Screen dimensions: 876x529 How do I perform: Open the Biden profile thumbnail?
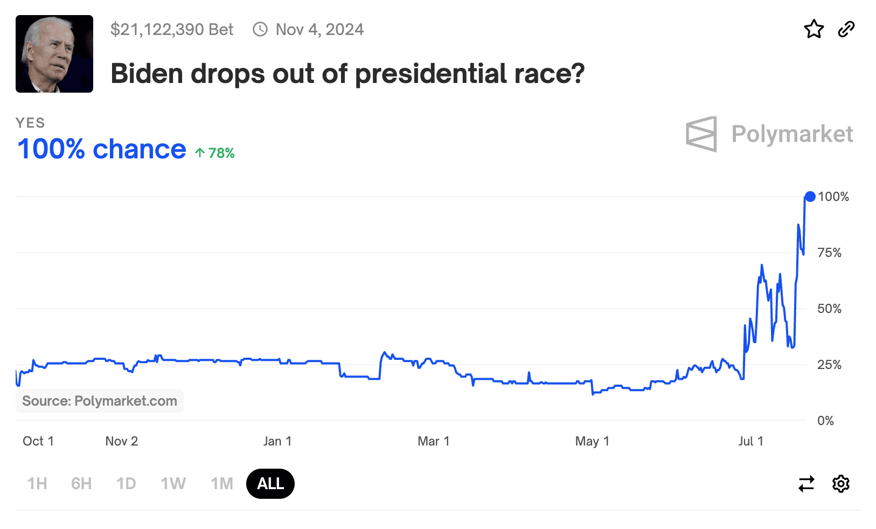54,54
